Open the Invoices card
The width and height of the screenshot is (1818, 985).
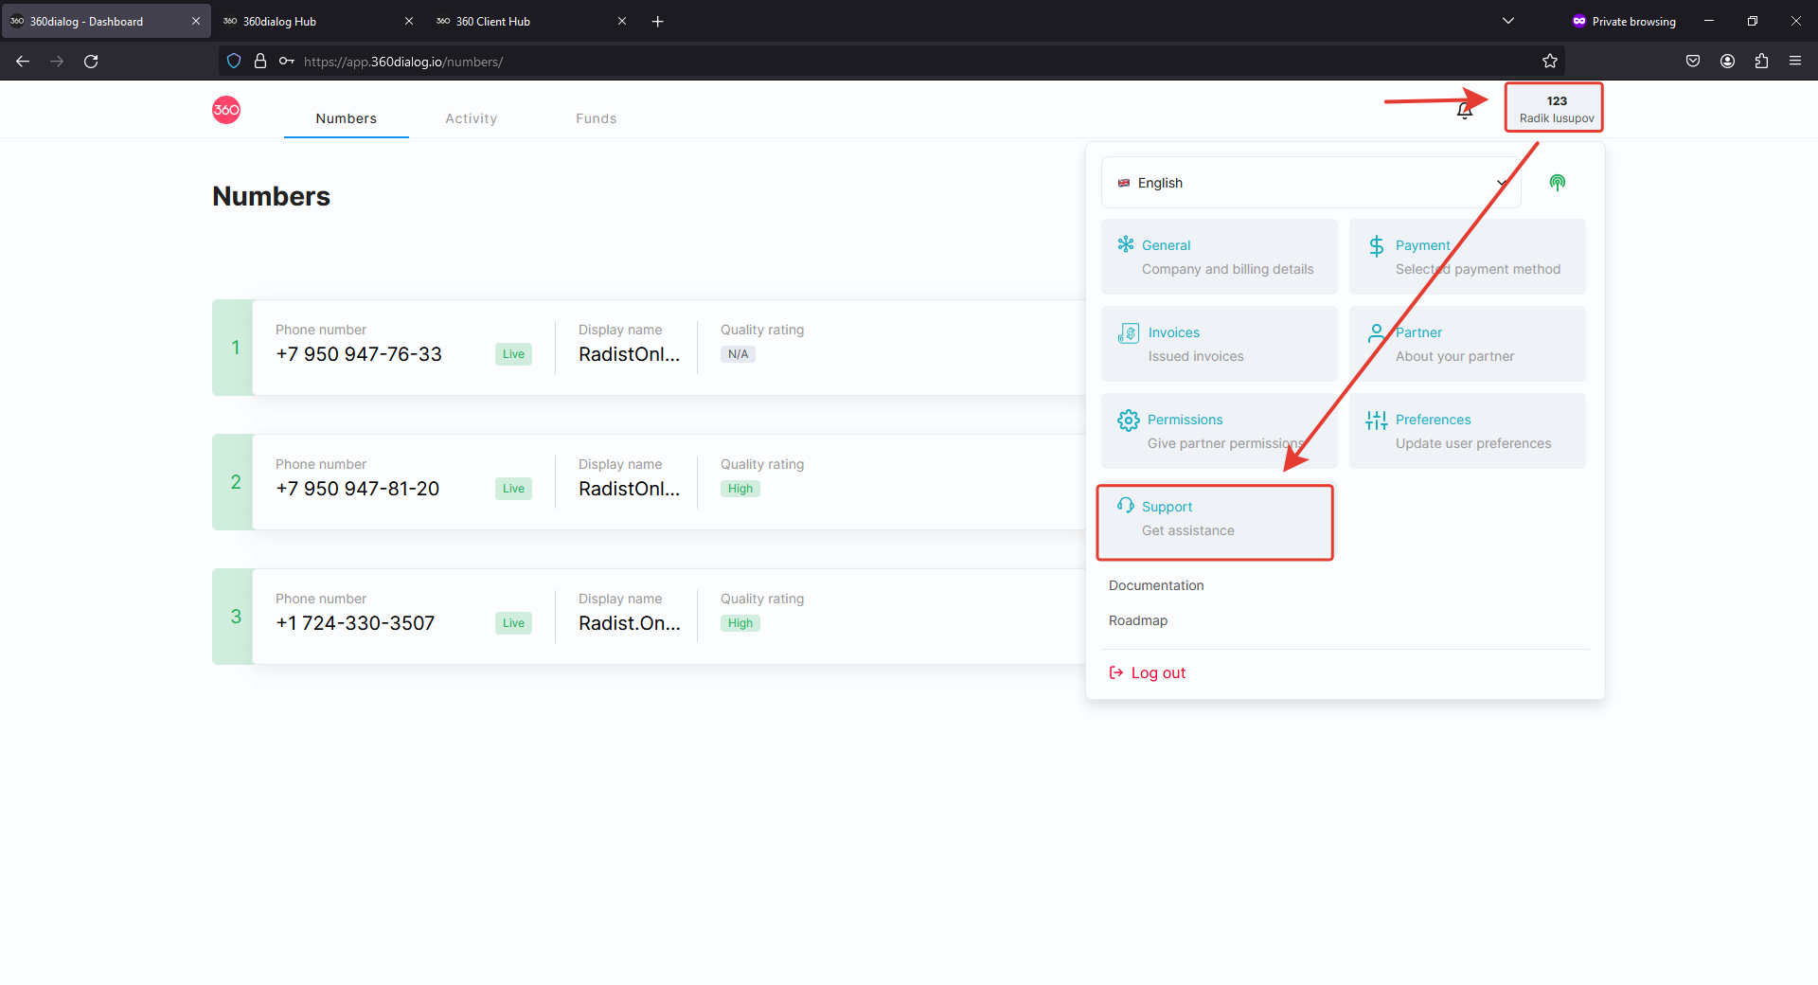[x=1220, y=344]
